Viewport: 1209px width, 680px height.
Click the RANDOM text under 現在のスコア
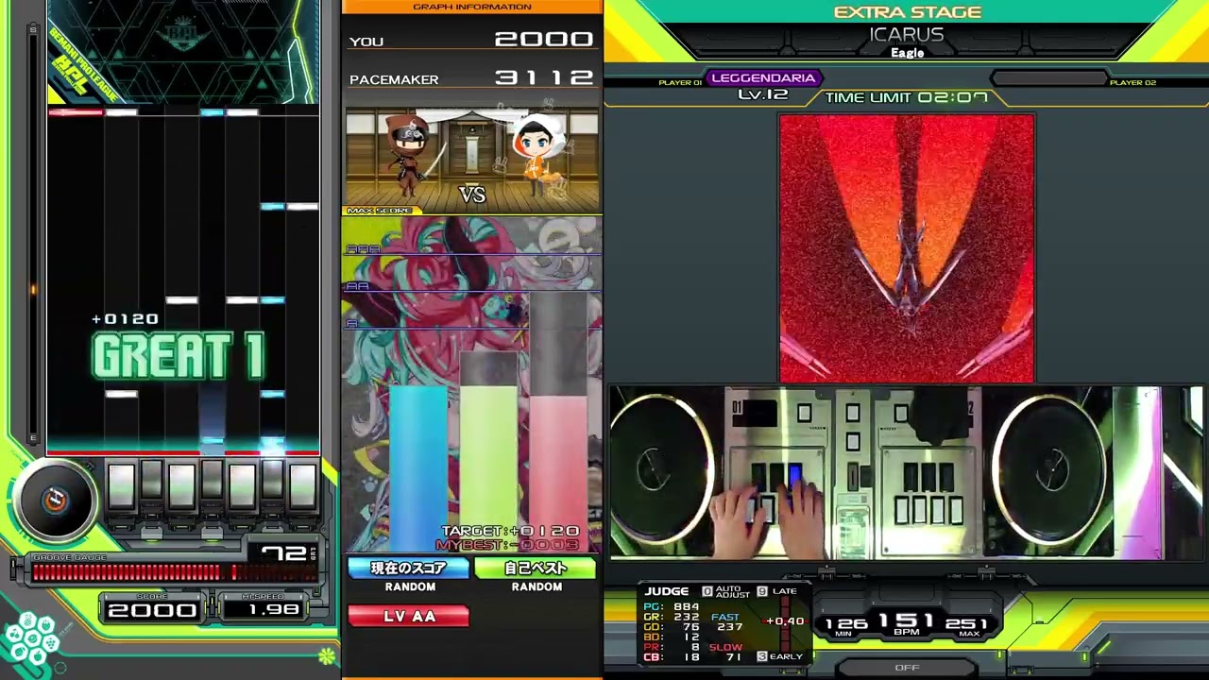[x=410, y=586]
